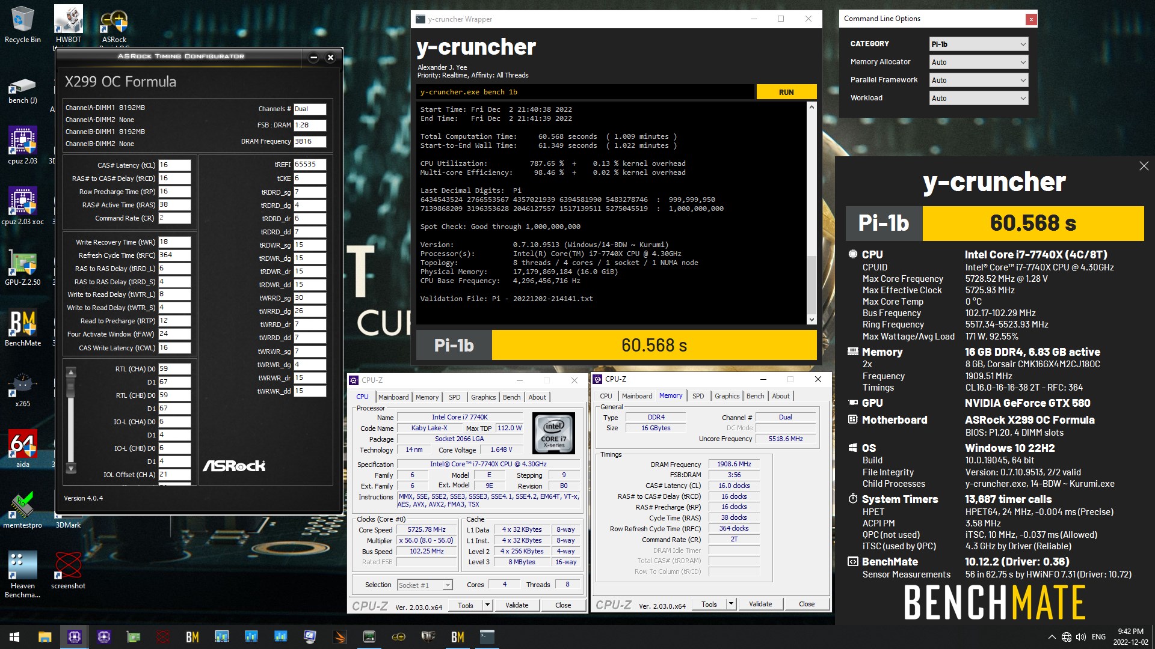The width and height of the screenshot is (1155, 649).
Task: Open the GPU-Z taskbar icon
Action: tap(134, 637)
